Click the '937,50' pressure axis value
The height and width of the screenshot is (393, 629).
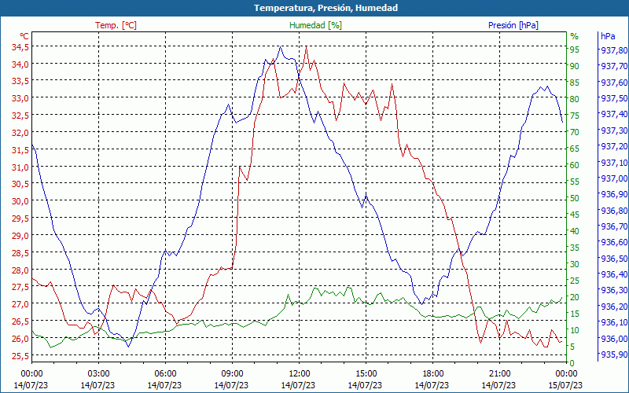(614, 98)
